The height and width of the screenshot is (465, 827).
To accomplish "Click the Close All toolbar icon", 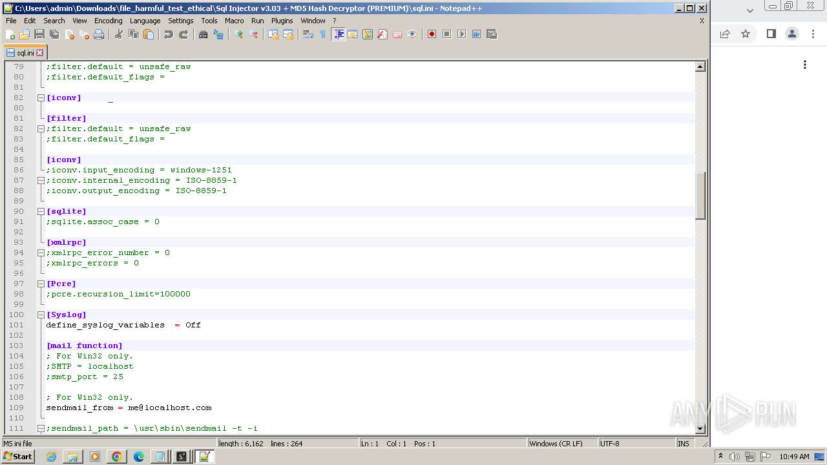I will click(84, 34).
